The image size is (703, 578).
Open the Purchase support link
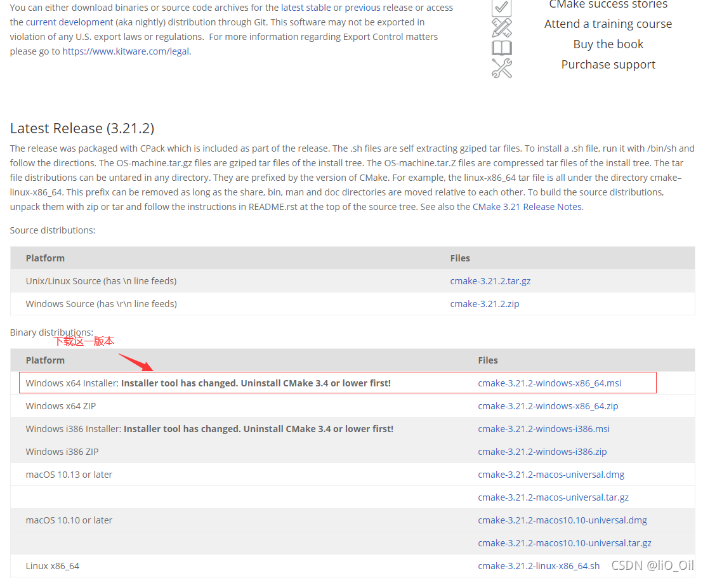[x=608, y=65]
